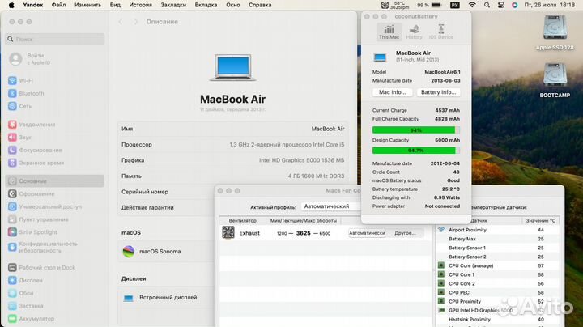Click the search field in System Settings
Screen dimensions: 583x327
pos(55,39)
